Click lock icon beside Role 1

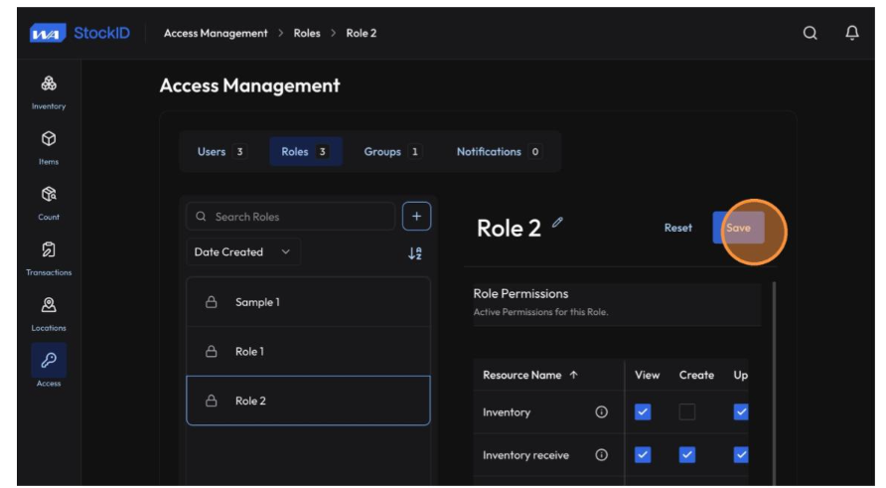coord(211,351)
